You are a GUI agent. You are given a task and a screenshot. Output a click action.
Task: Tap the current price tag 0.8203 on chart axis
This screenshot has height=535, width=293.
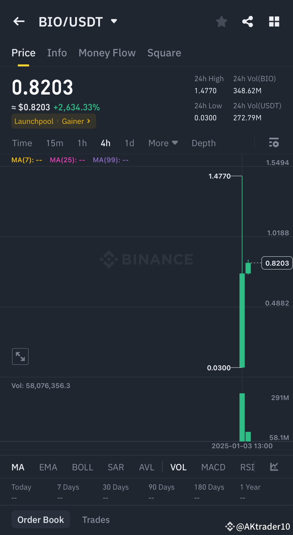tap(277, 263)
